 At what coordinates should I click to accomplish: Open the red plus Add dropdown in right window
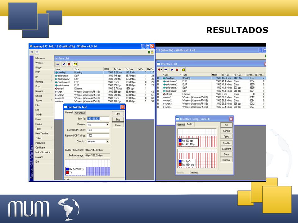(x=160, y=70)
